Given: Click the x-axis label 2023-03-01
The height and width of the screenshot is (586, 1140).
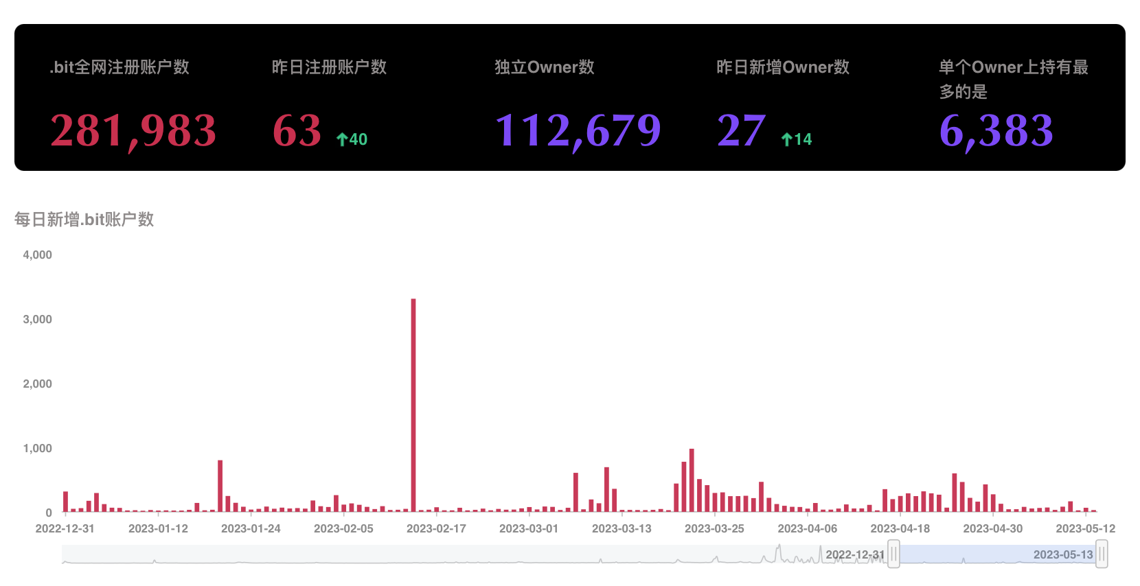Looking at the screenshot, I should [529, 528].
